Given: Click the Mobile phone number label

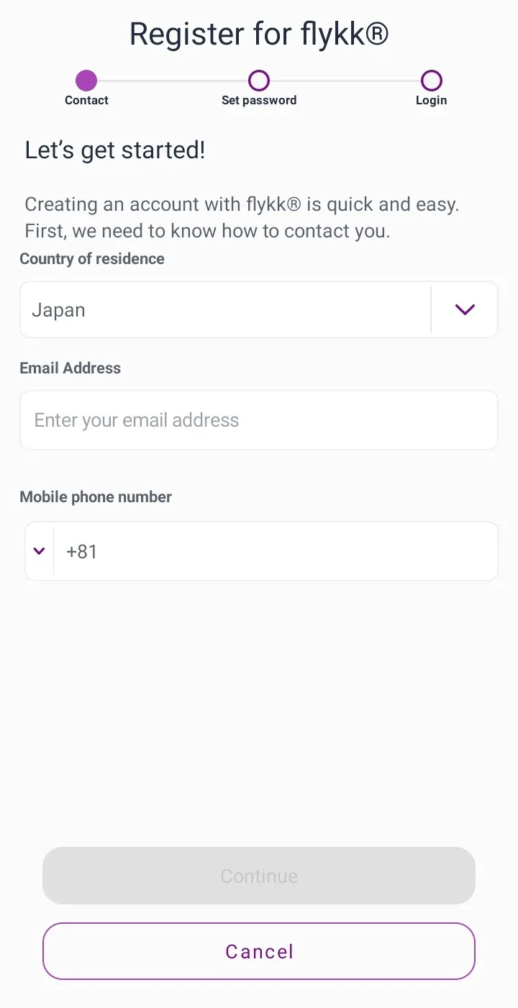Looking at the screenshot, I should coord(96,497).
